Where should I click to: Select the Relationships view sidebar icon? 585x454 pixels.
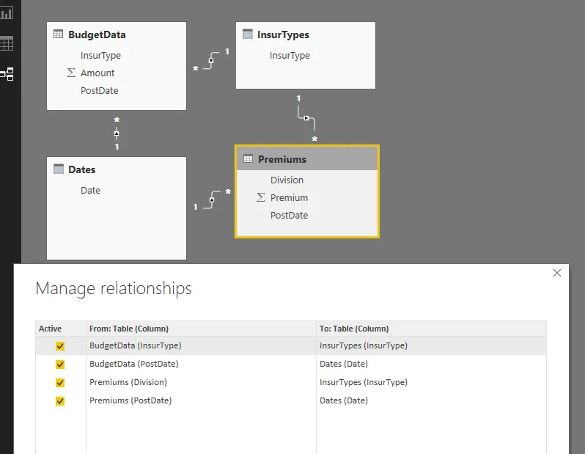click(7, 74)
